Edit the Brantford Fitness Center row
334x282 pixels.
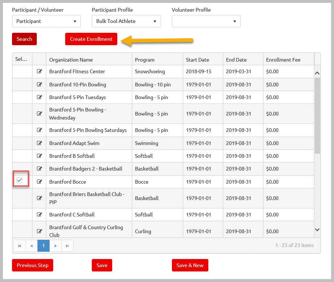click(x=39, y=71)
